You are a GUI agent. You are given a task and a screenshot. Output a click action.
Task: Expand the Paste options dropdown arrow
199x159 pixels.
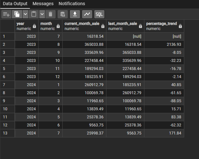click(42, 14)
